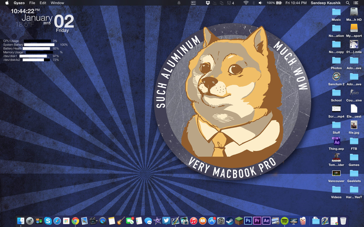Open Spotlight search magnifier
Viewport: 364px width, 227px height.
click(x=348, y=3)
